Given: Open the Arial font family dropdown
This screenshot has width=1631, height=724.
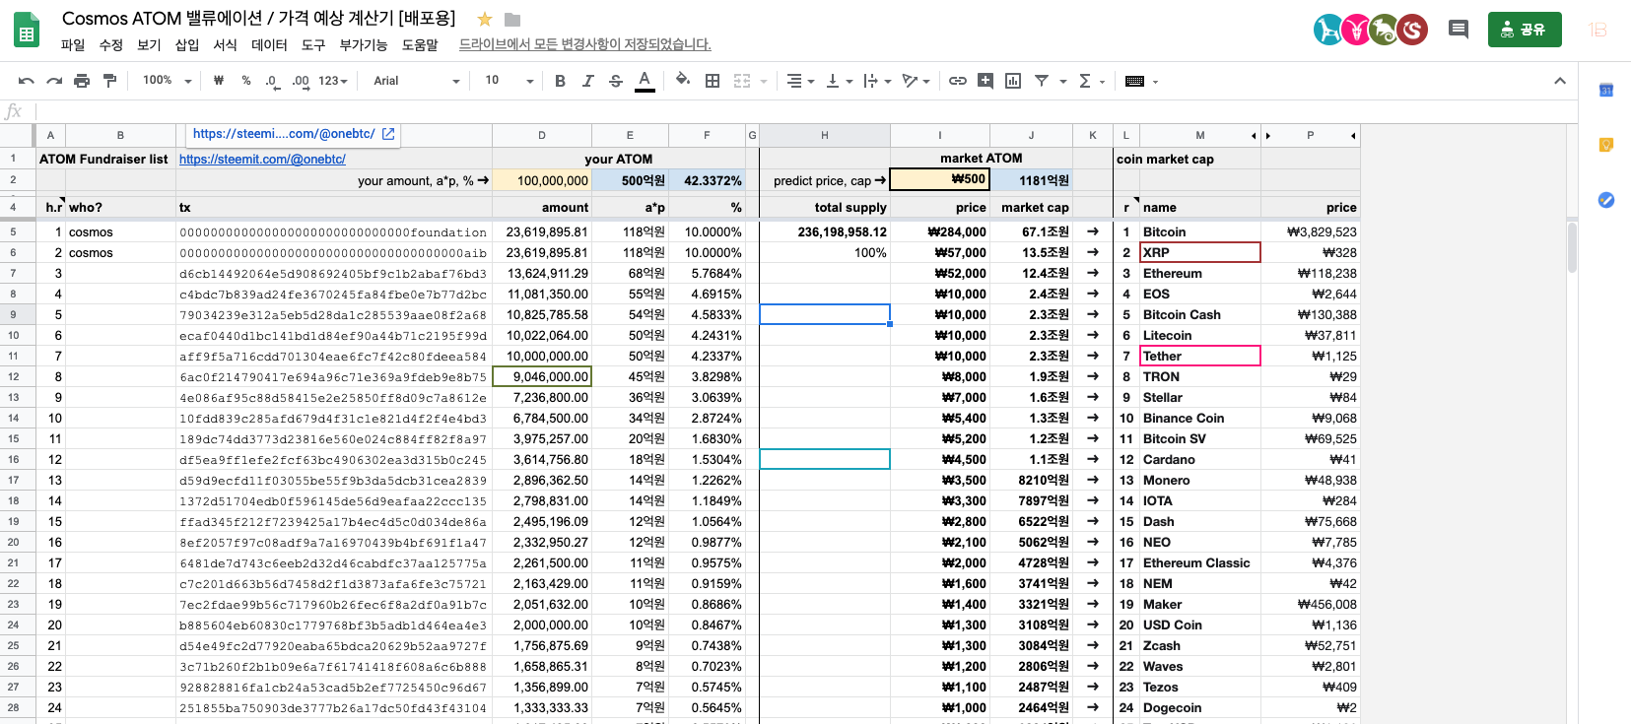Looking at the screenshot, I should pos(416,81).
